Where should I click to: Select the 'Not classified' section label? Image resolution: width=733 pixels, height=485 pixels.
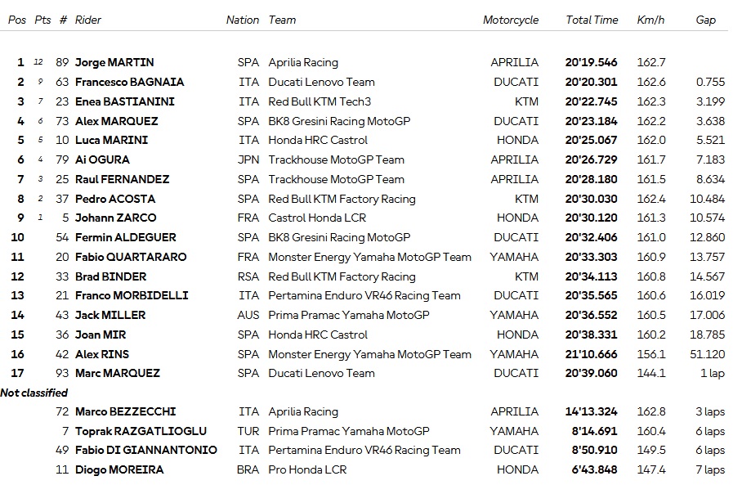[34, 393]
